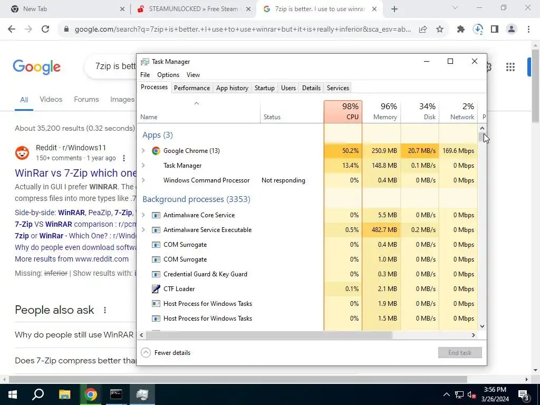Click Task Manager vertical scroll down arrow
This screenshot has width=540, height=405.
pyautogui.click(x=482, y=326)
